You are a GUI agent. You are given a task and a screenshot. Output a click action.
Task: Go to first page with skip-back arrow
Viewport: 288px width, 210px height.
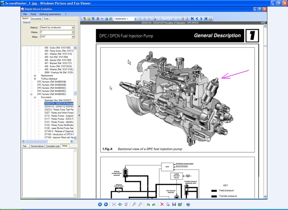(x=193, y=18)
